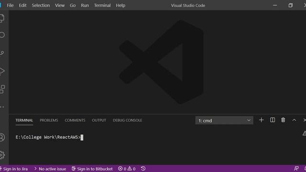Open the Go menu
The width and height of the screenshot is (306, 172).
tap(73, 5)
